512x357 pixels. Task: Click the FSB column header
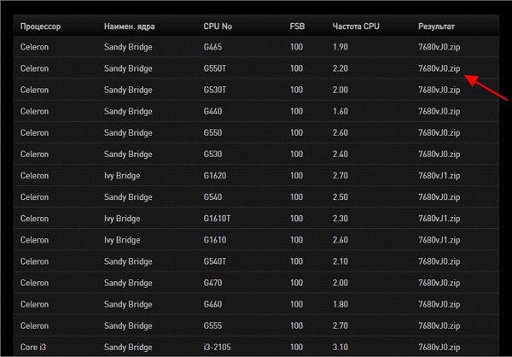pos(297,26)
